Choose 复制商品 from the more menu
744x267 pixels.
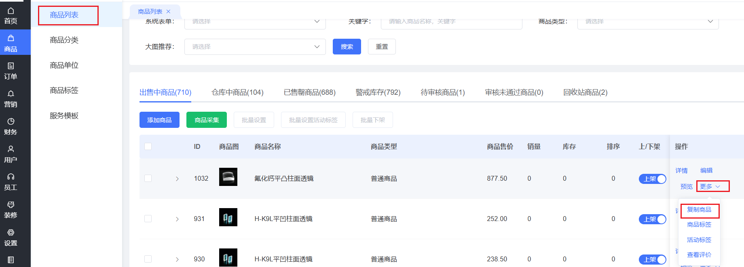[699, 210]
